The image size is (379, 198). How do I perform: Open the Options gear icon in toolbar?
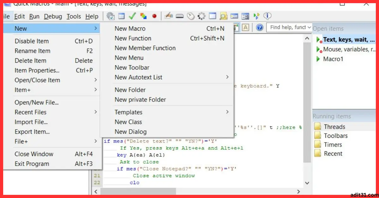(111, 16)
